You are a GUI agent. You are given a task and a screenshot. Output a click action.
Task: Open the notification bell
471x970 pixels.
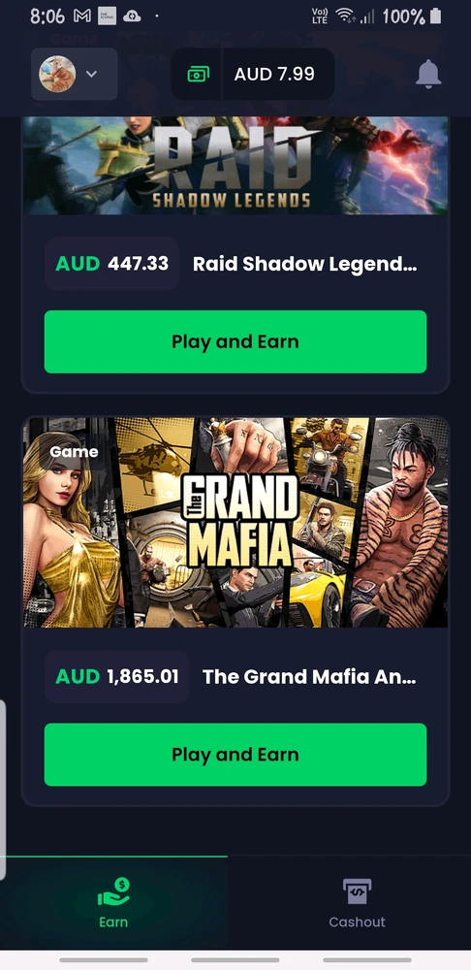click(x=428, y=75)
